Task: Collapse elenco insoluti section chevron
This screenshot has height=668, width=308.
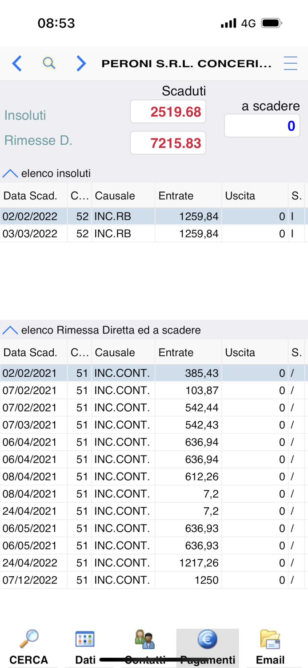Action: click(x=10, y=173)
